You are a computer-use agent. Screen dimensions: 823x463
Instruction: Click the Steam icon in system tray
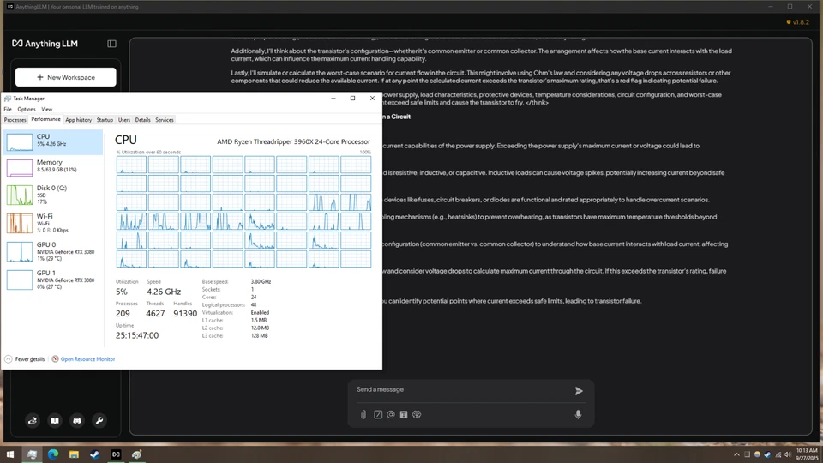[x=767, y=454]
